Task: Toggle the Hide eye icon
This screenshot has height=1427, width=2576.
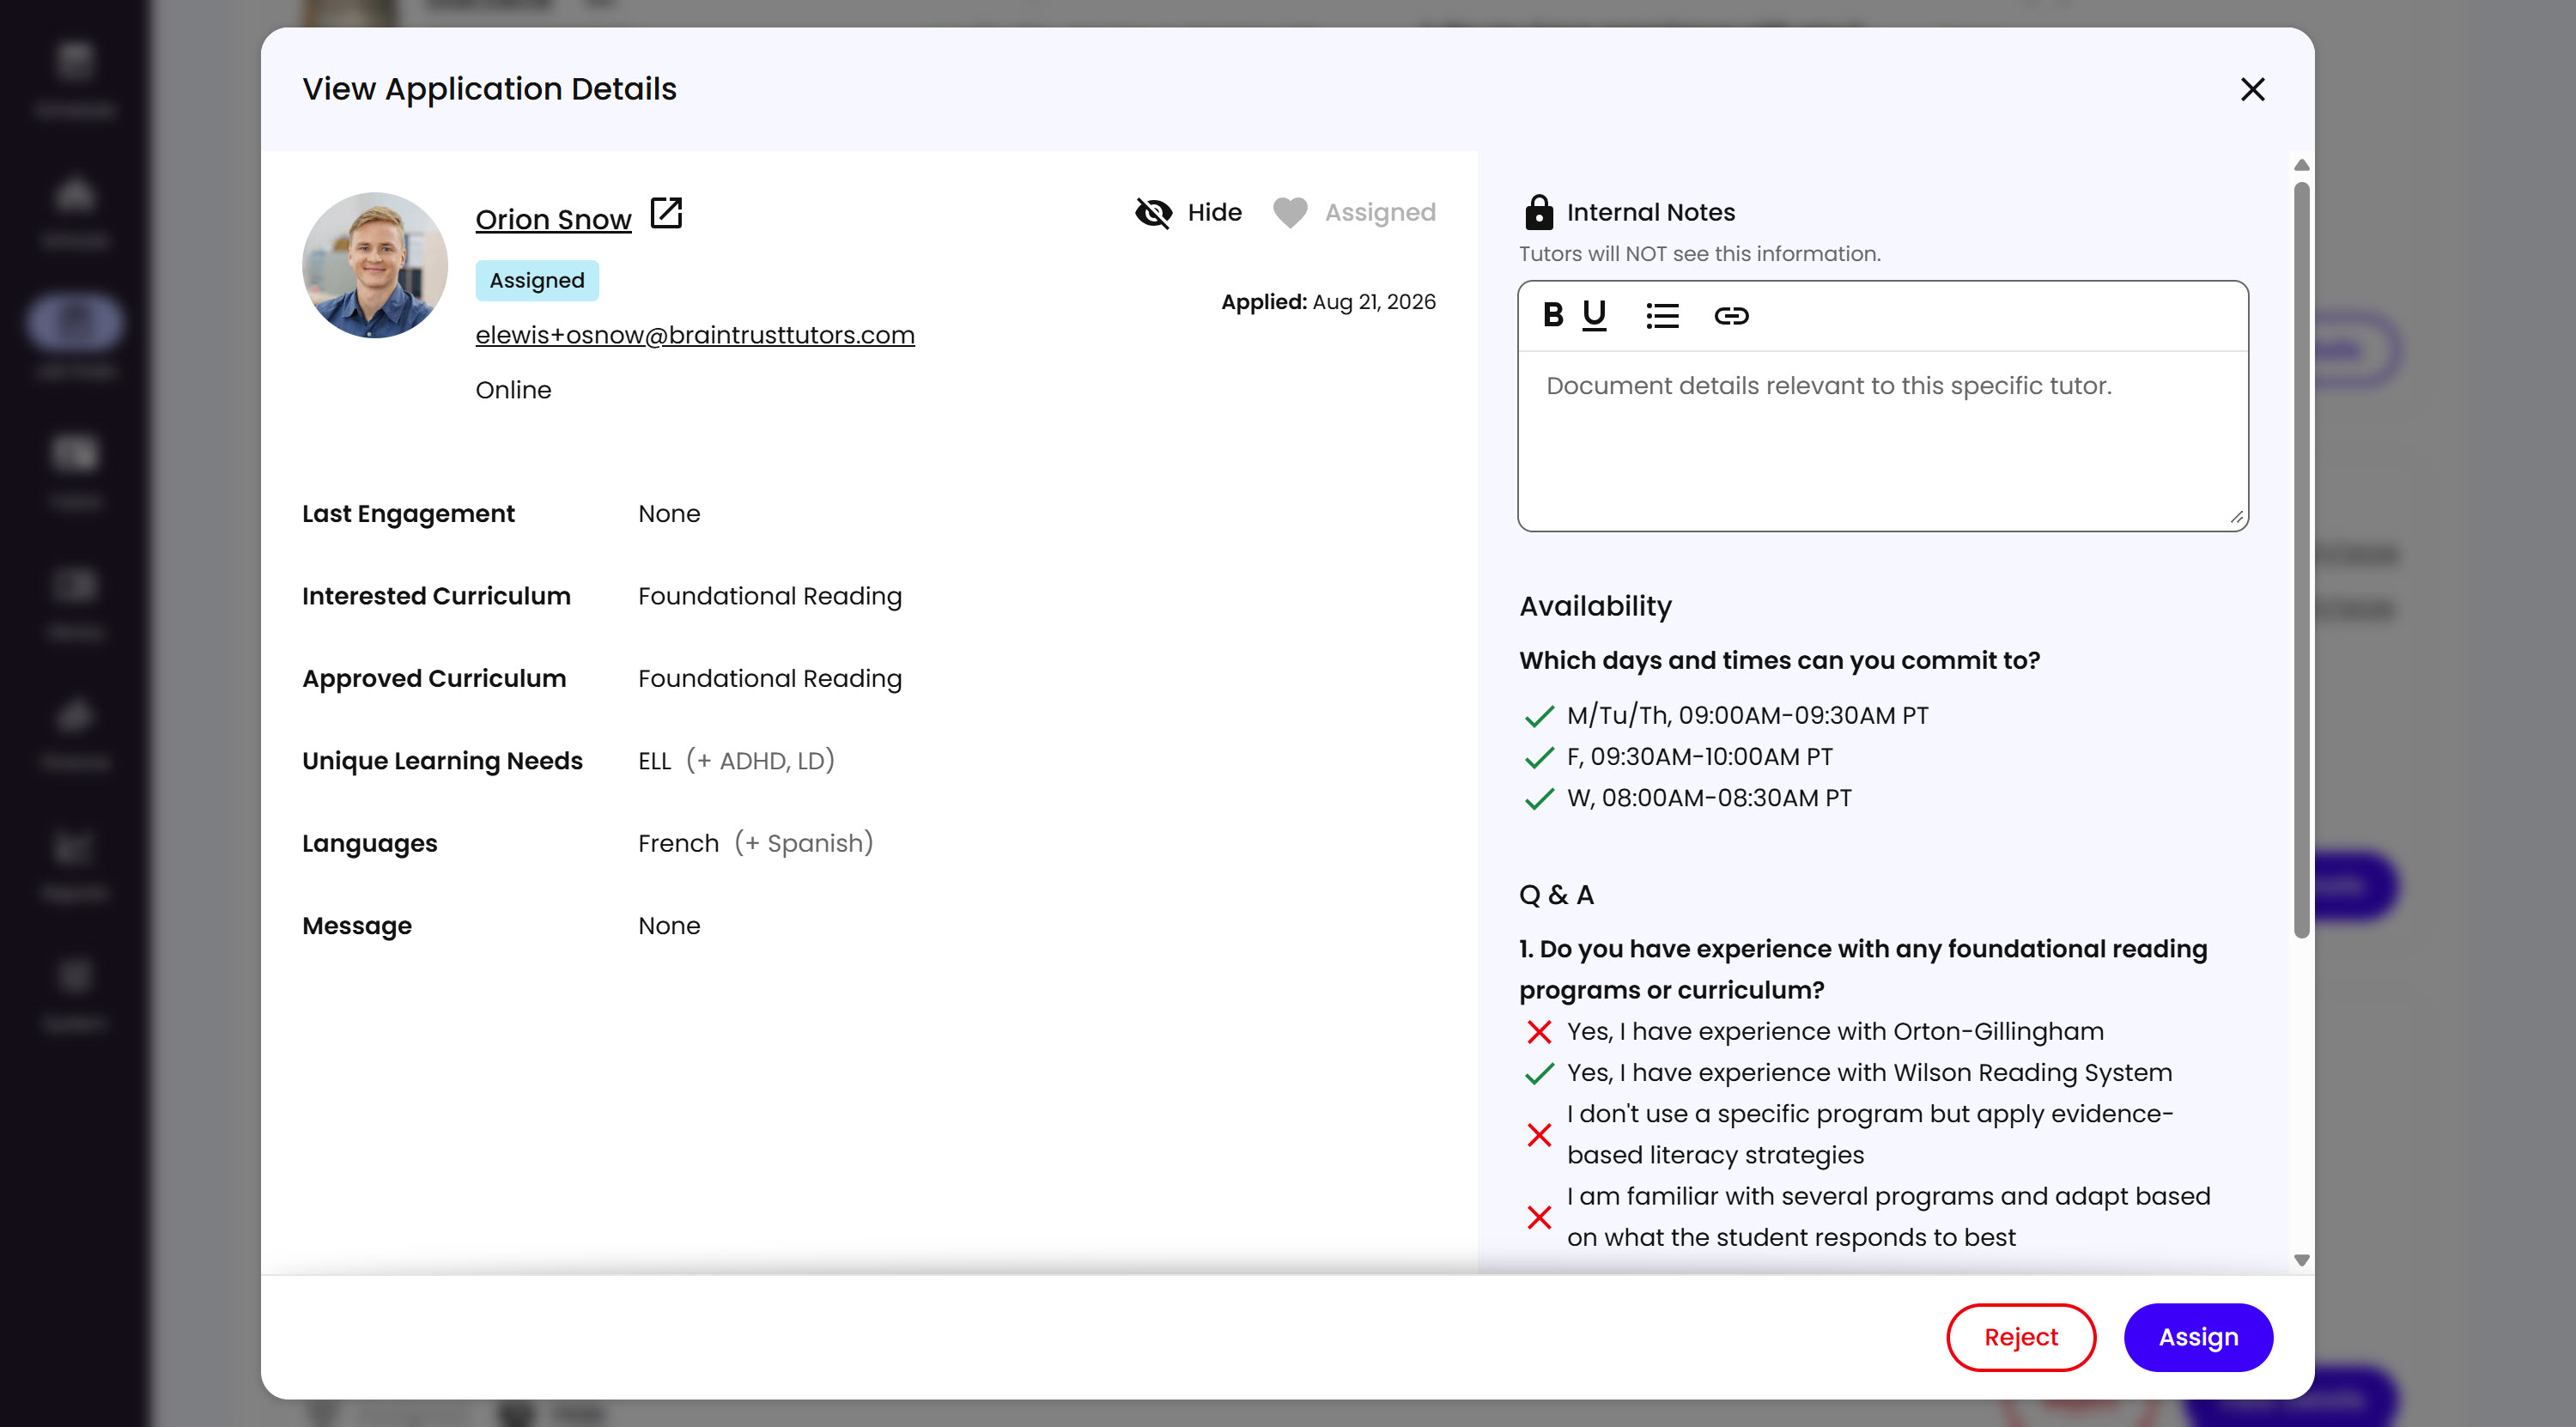Action: coord(1153,212)
